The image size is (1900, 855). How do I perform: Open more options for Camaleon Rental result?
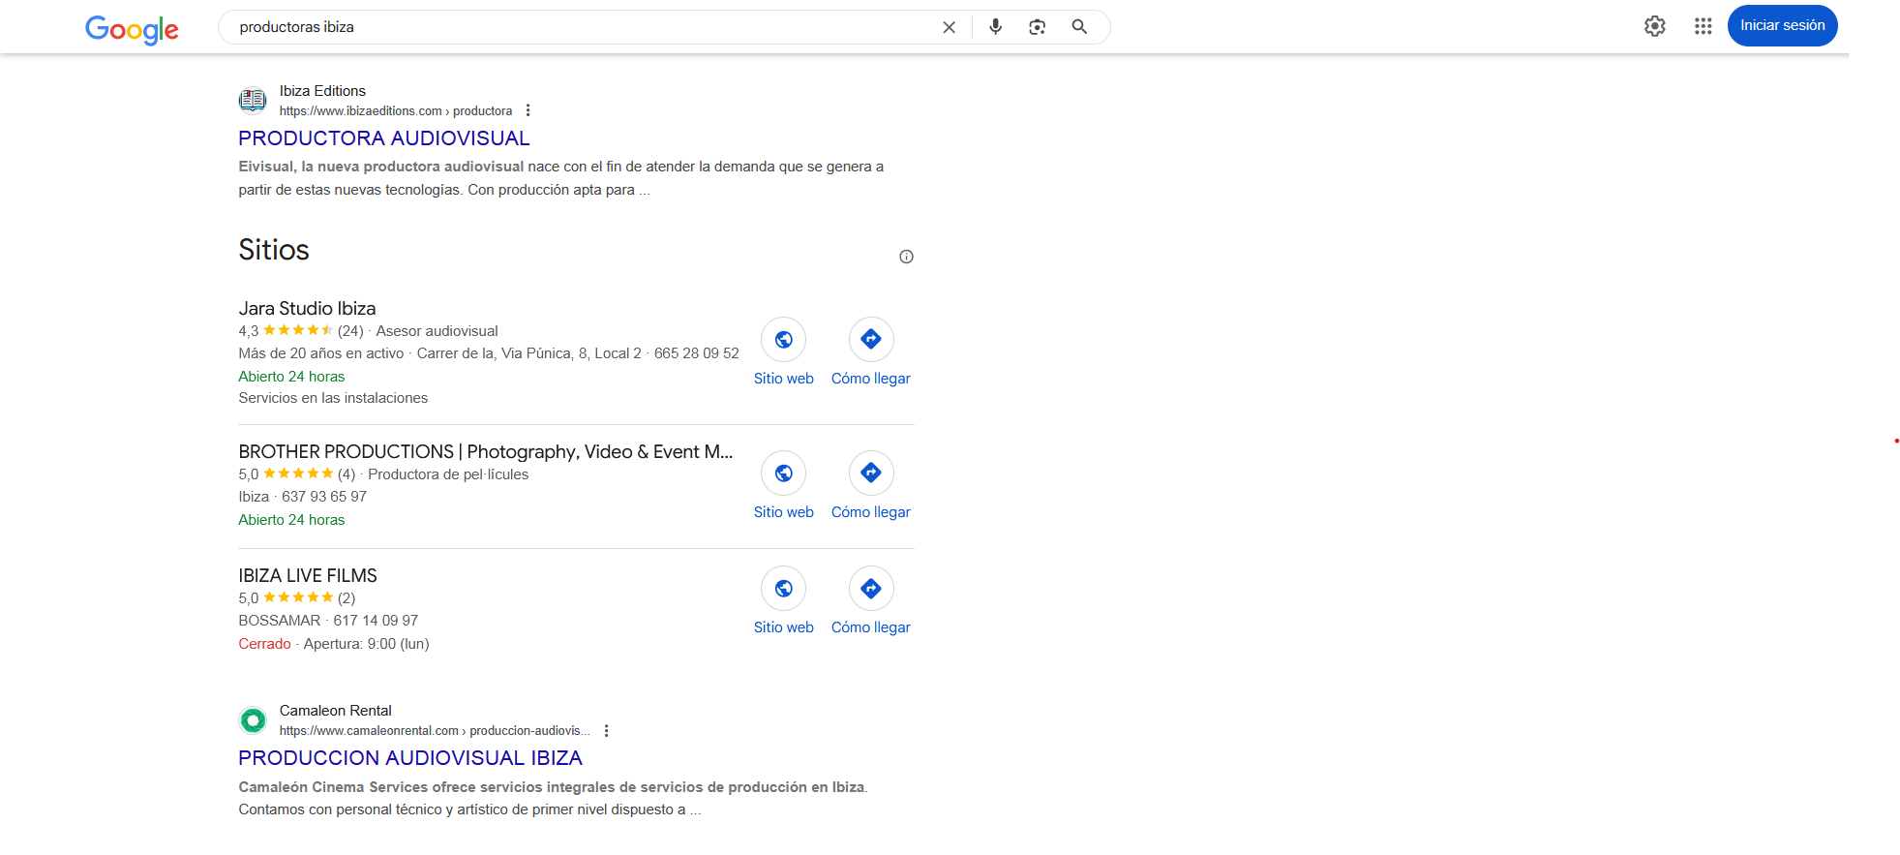(x=606, y=731)
